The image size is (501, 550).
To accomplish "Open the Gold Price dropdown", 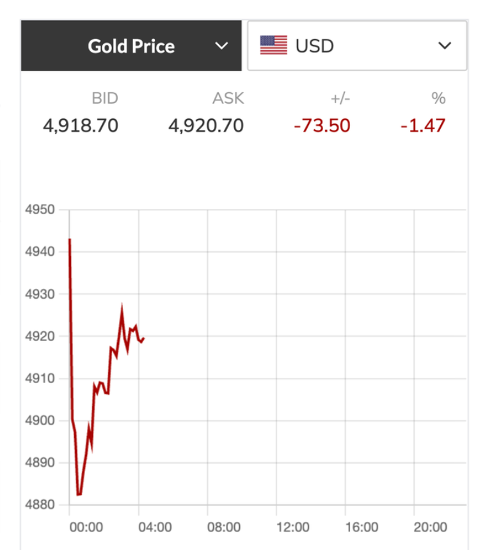I will [131, 46].
